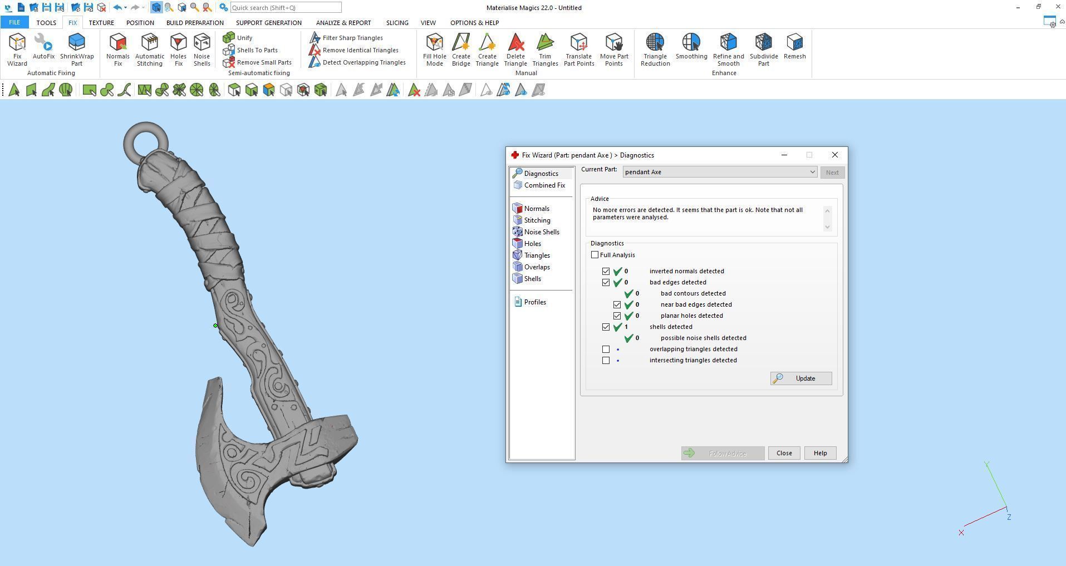Screen dimensions: 1066x566
Task: Open Combined Fix page in wizard
Action: point(539,185)
